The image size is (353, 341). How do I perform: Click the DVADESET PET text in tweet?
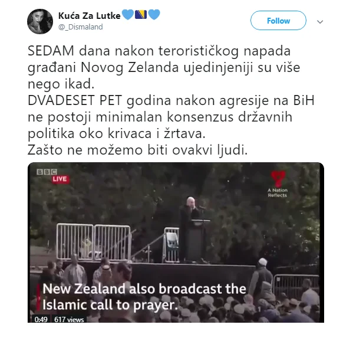[75, 100]
